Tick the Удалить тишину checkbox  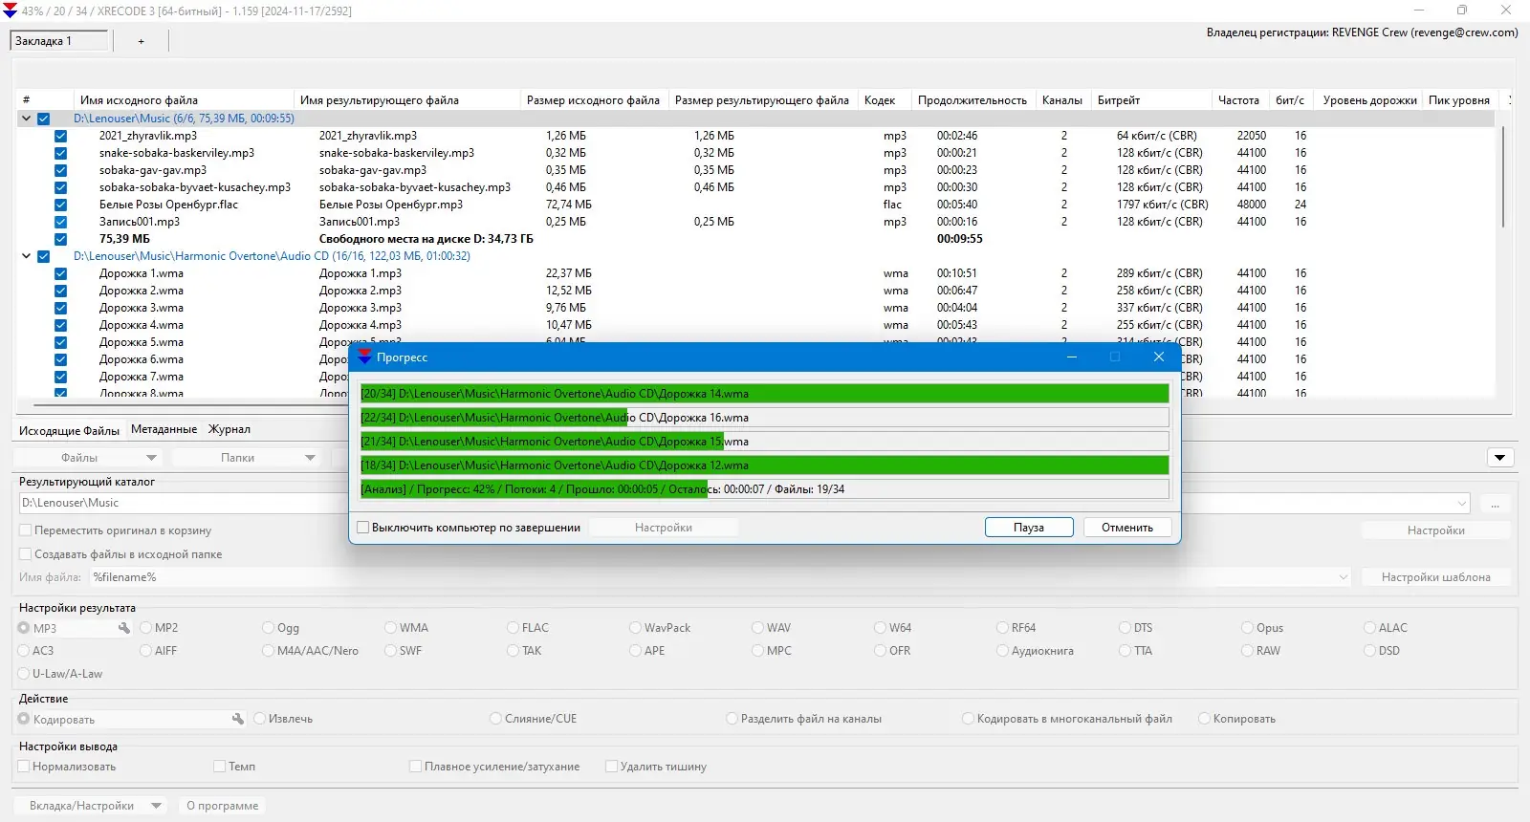[x=611, y=767]
